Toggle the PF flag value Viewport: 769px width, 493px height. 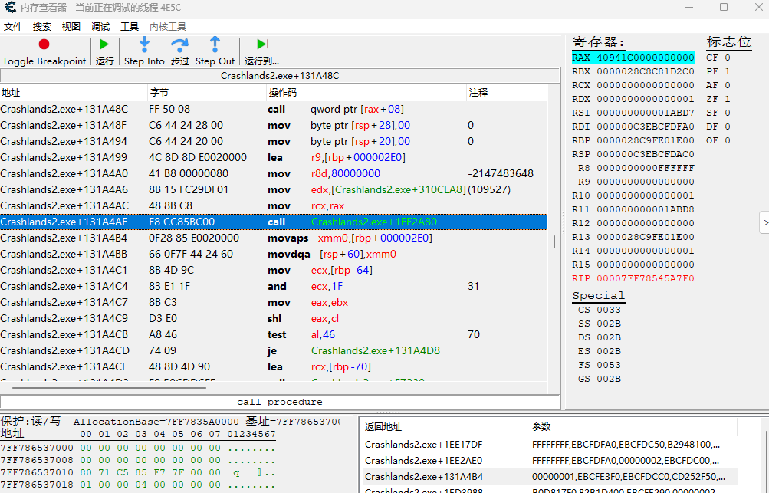coord(728,71)
